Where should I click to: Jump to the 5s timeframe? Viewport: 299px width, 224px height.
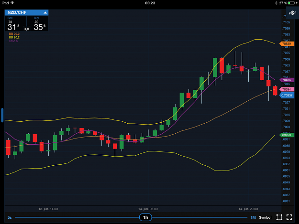[x=10, y=217]
